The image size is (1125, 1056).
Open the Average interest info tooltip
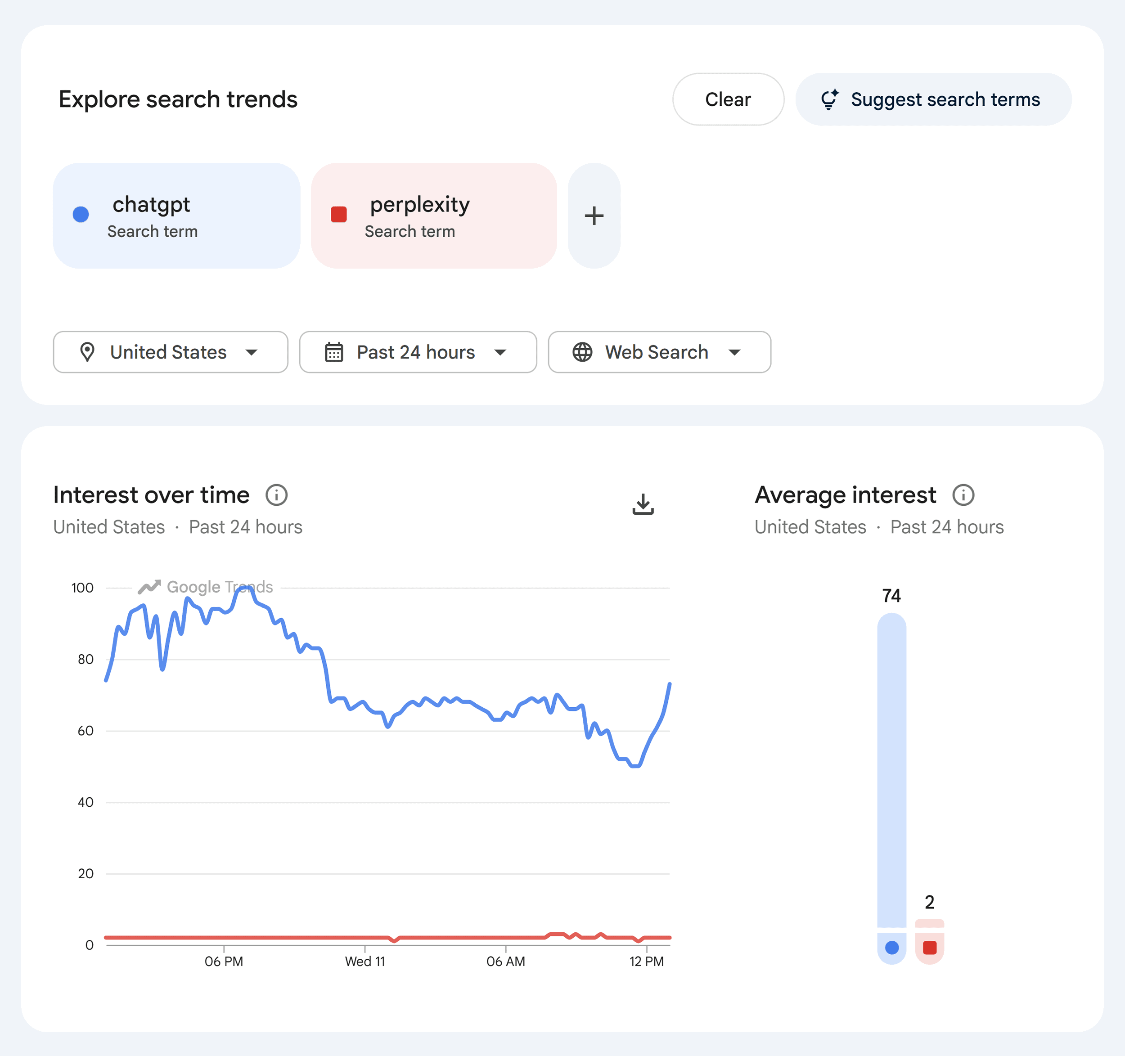(x=964, y=494)
